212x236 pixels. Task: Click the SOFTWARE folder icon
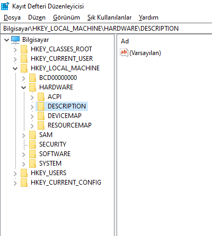pos(32,154)
